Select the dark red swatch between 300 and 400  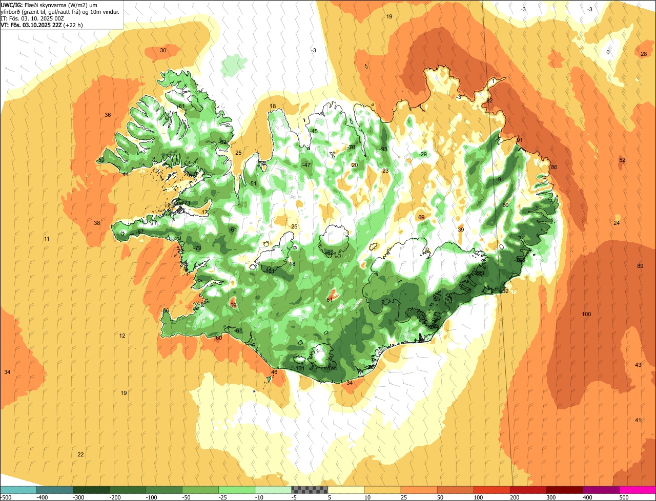pyautogui.click(x=564, y=490)
